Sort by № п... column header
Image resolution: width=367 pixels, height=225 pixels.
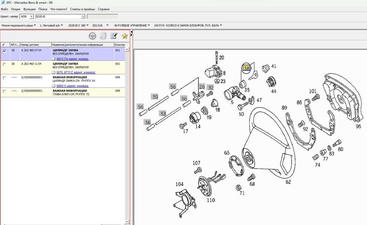15,45
